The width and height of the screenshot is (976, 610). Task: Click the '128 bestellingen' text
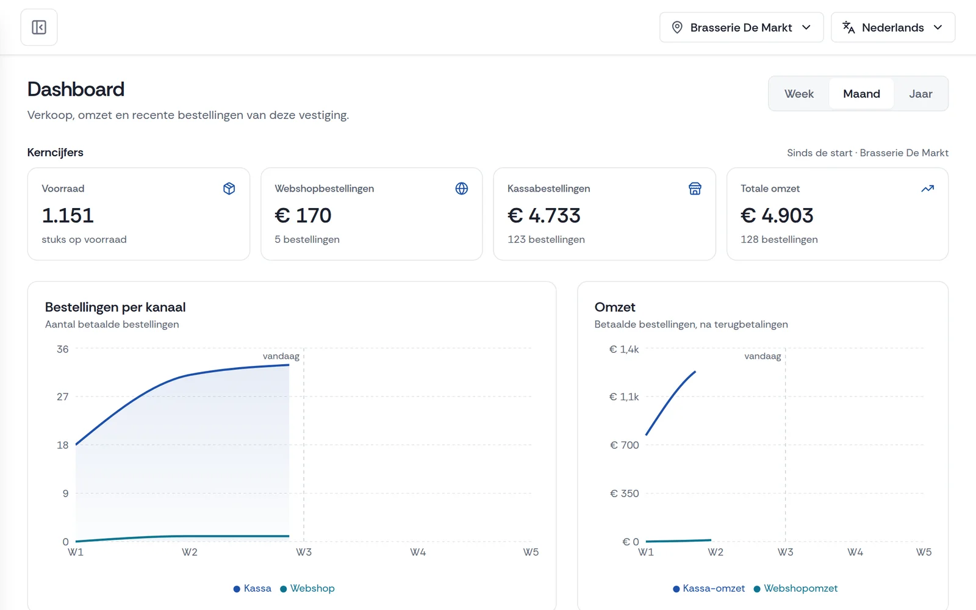coord(779,240)
